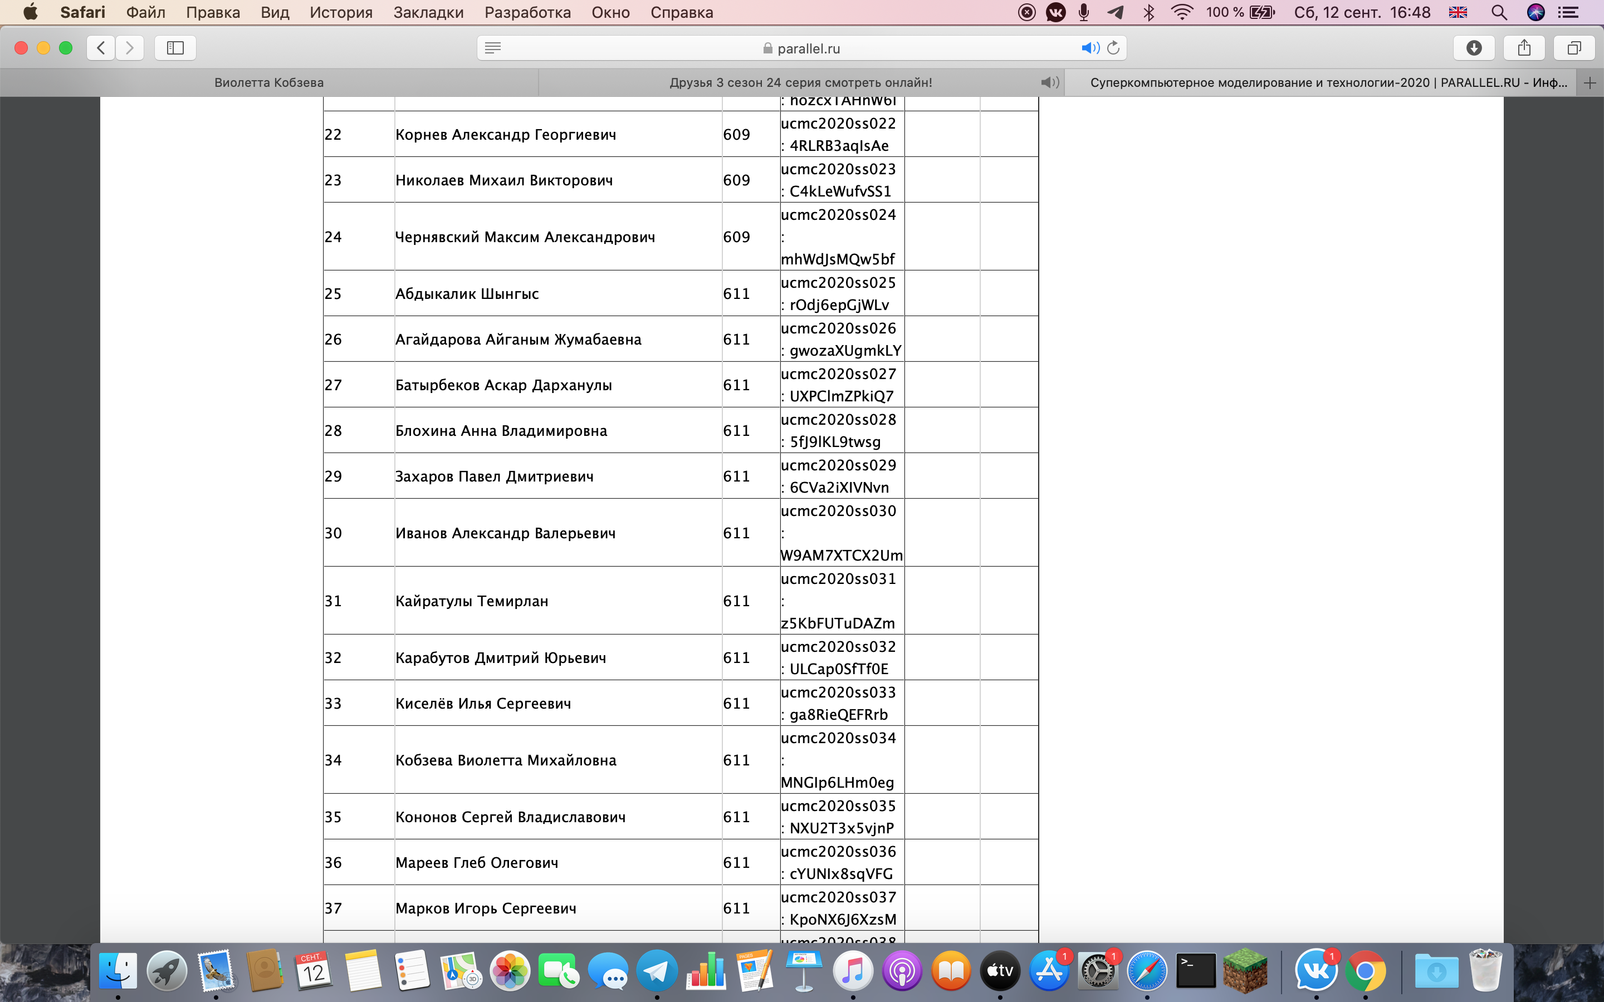Open Podcasts in the Dock

point(902,970)
